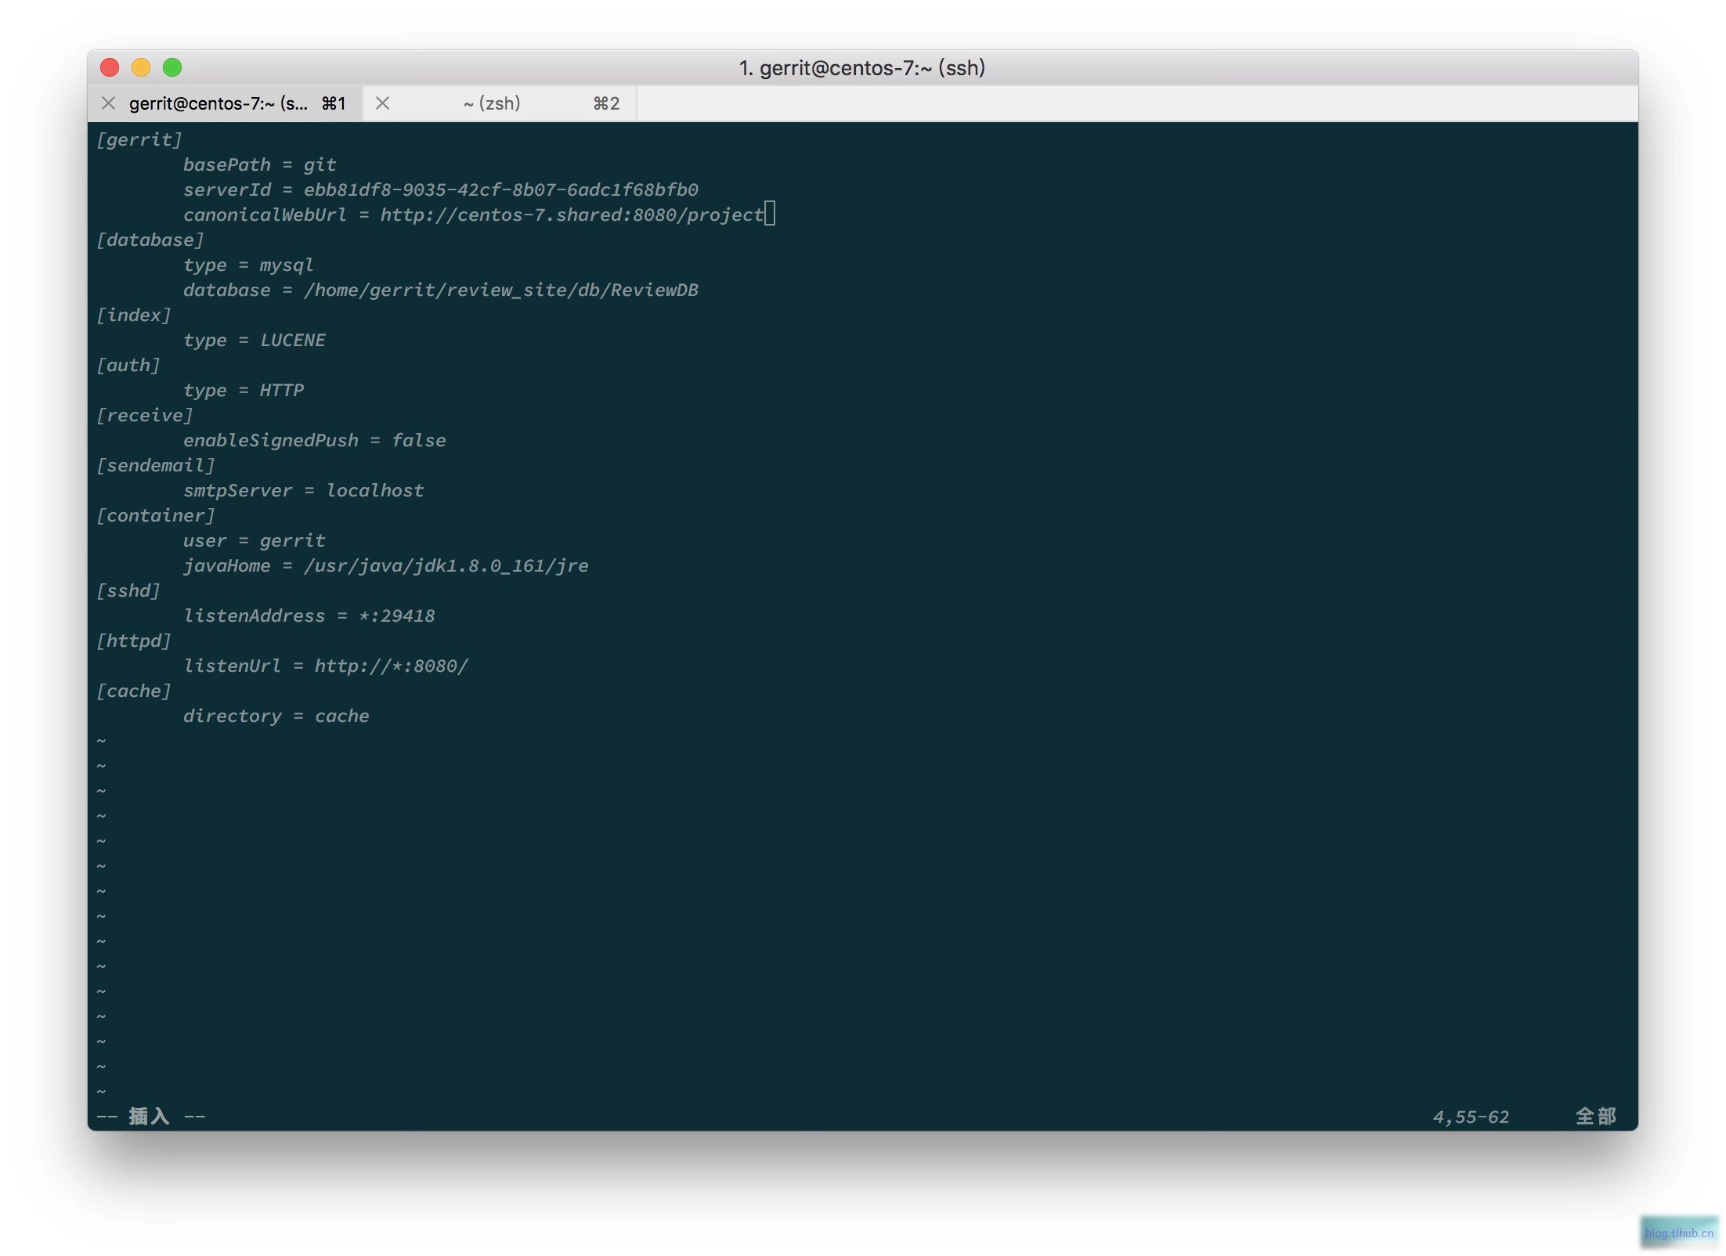Click the [cache] section header
1726x1256 pixels.
point(133,691)
